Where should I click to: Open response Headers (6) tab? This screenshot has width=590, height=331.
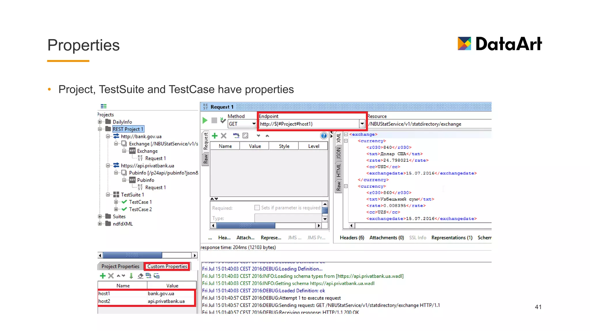352,238
